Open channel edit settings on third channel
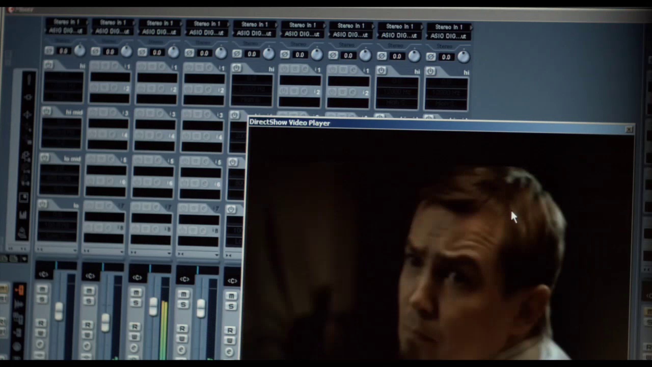The height and width of the screenshot is (367, 652). (134, 348)
